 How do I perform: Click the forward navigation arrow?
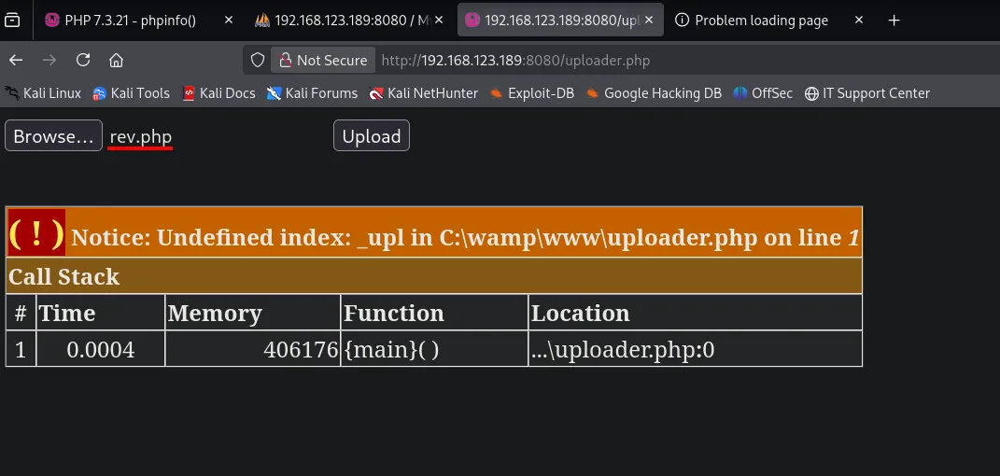[49, 60]
